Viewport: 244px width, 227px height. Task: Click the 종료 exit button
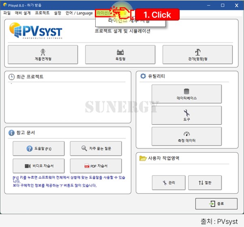pos(216,203)
